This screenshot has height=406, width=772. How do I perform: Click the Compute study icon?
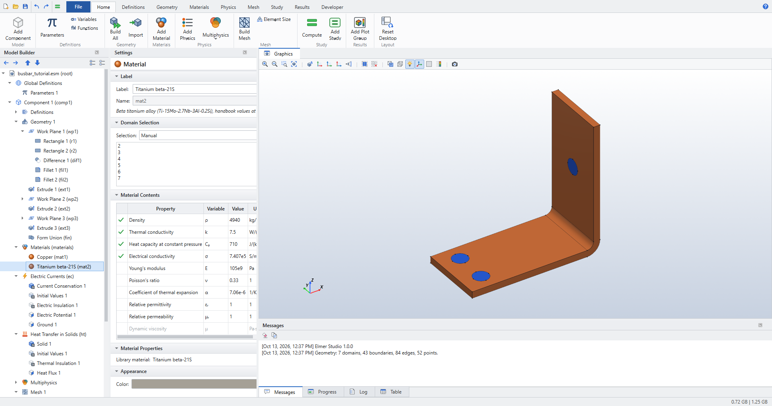point(312,27)
